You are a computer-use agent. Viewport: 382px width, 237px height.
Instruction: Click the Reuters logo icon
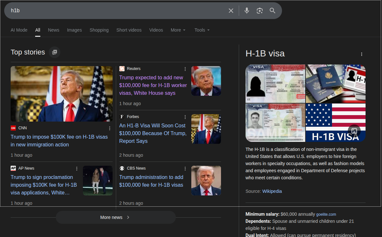point(122,69)
